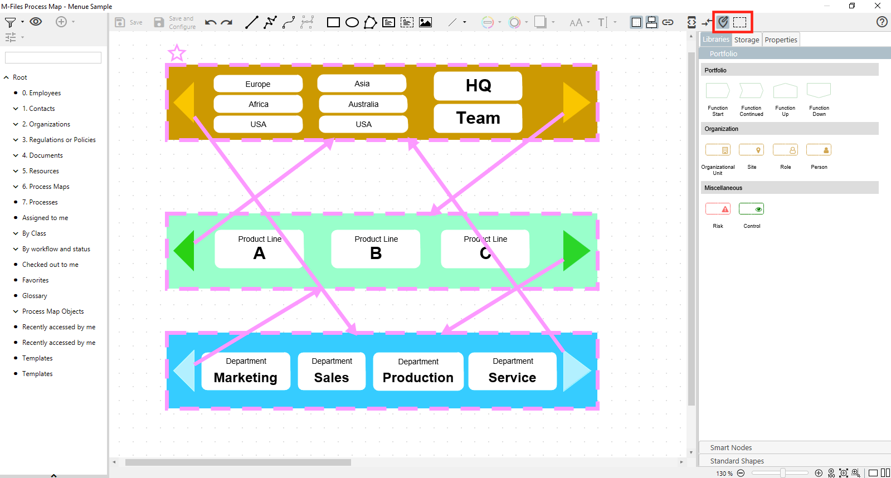Toggle the dashed selection rectangle tool

point(739,22)
